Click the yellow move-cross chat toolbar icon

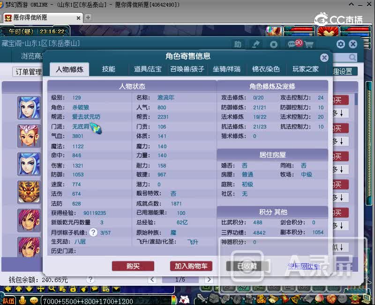coord(41,289)
